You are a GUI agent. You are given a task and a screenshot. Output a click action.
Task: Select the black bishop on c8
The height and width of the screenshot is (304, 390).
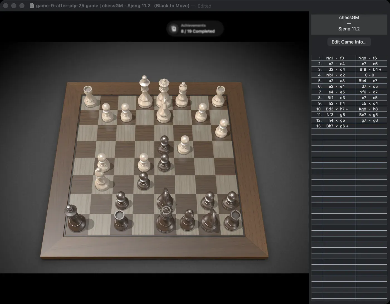pos(187,220)
